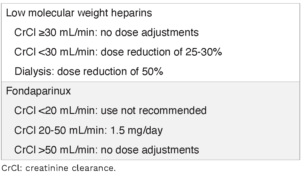Click the "CrCl <30 mL/min" label under heparins
304x177 pixels.
click(x=55, y=52)
